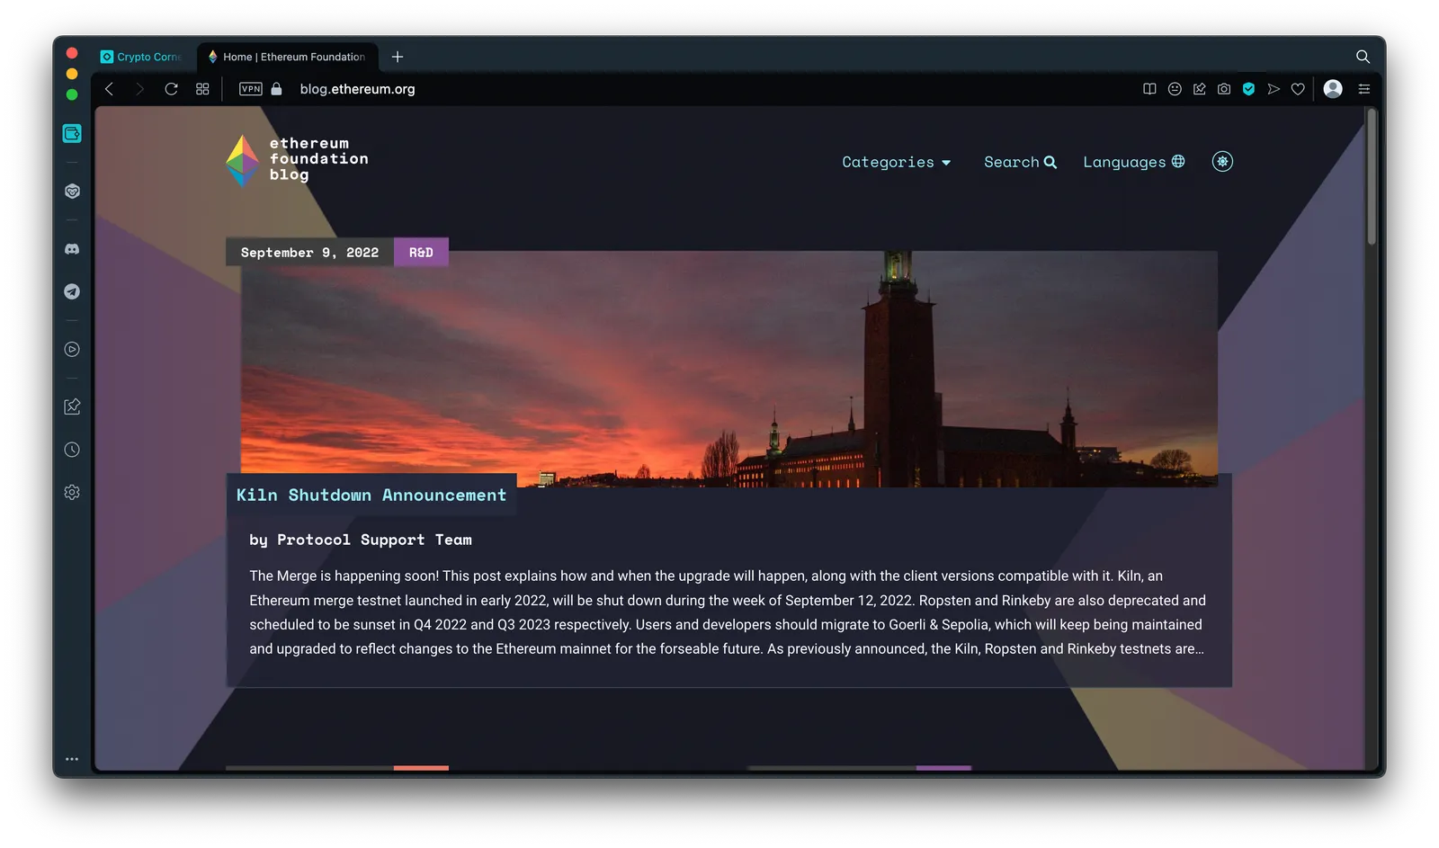Click the Ethereum Foundation Blog logo

coord(297,159)
